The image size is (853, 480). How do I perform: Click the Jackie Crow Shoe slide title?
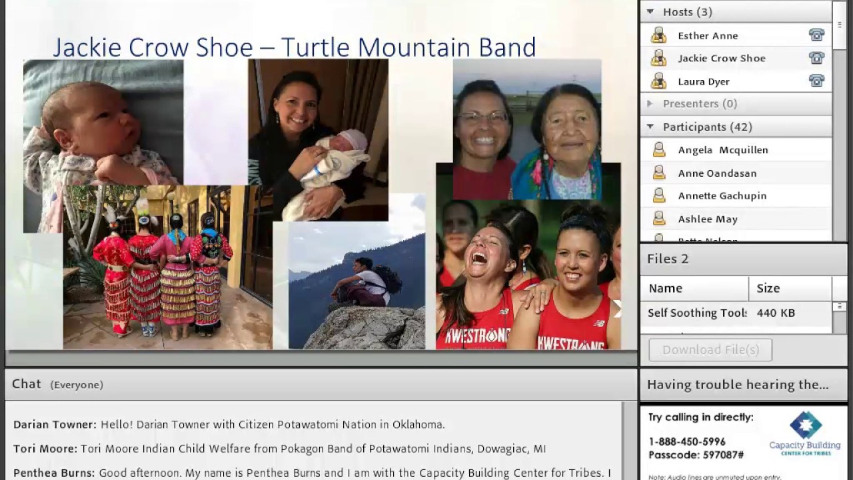[x=295, y=47]
